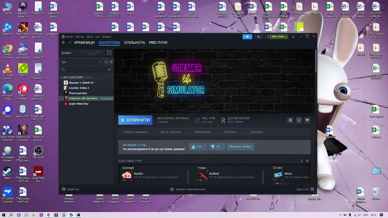This screenshot has height=218, width=388.
Task: Open Raid Shadow Legends desktop shortcut
Action: pyautogui.click(x=23, y=31)
